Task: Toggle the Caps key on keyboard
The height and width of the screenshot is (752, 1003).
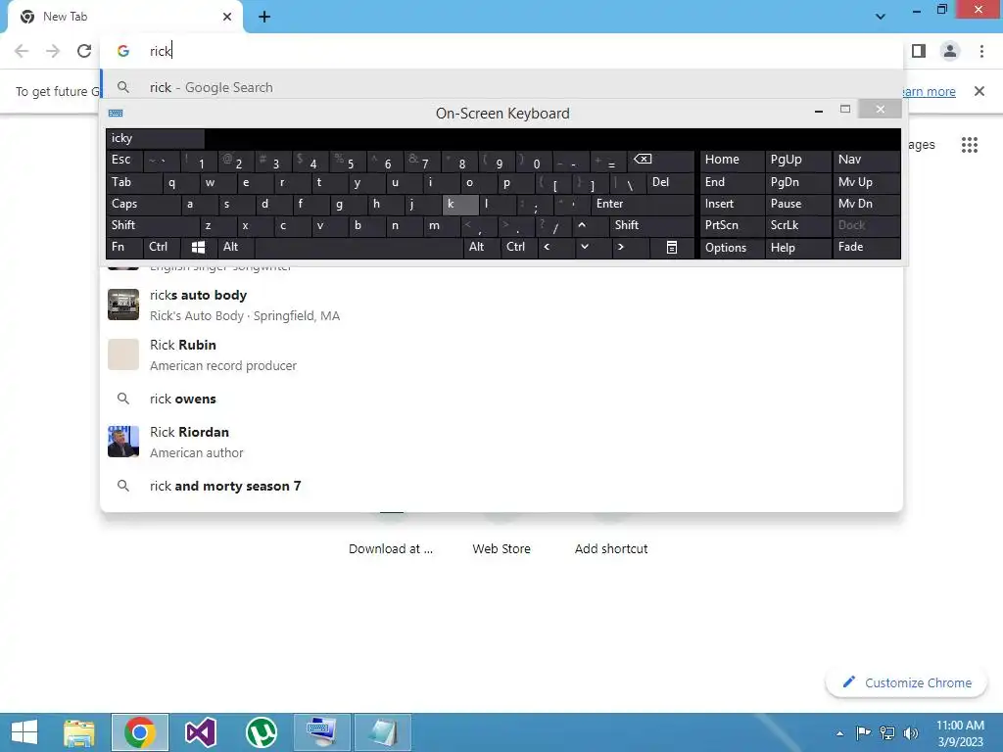Action: click(143, 204)
